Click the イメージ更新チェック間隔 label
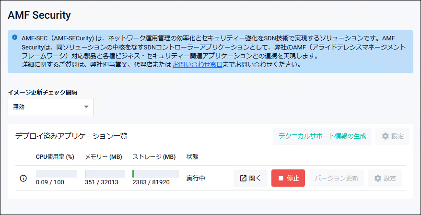421x215 pixels. [42, 93]
